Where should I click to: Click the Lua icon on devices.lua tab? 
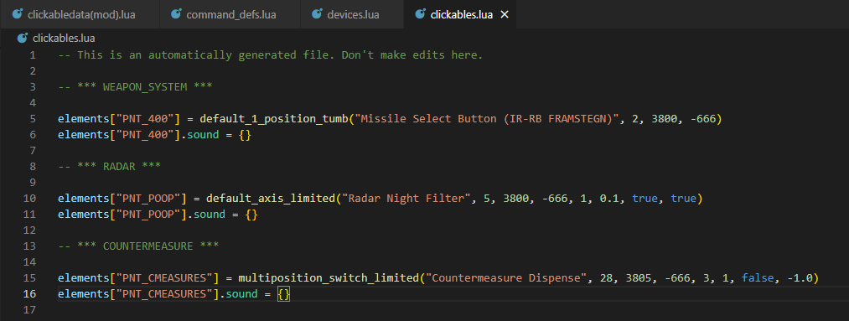click(317, 14)
